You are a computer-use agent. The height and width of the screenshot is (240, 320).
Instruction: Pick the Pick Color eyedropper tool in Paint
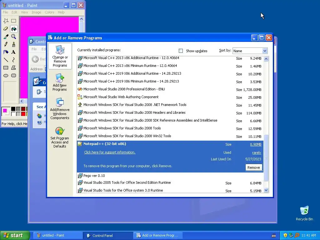6,37
